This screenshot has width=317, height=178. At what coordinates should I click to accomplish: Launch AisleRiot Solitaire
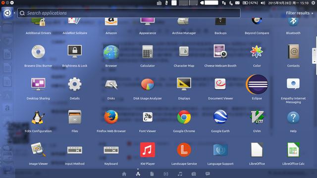(75, 21)
